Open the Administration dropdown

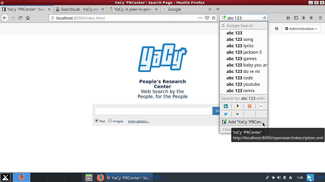point(301,29)
